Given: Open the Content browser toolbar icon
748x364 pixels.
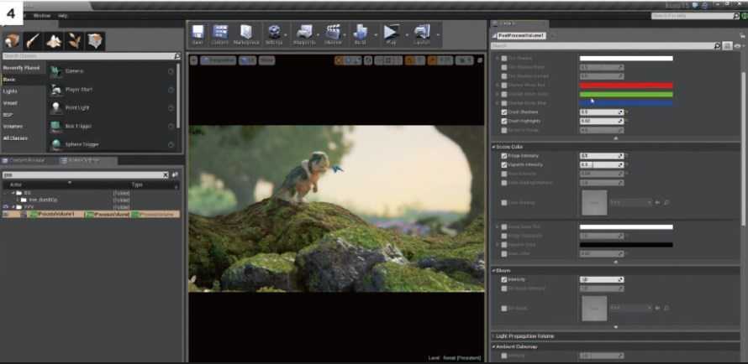Looking at the screenshot, I should pyautogui.click(x=220, y=34).
